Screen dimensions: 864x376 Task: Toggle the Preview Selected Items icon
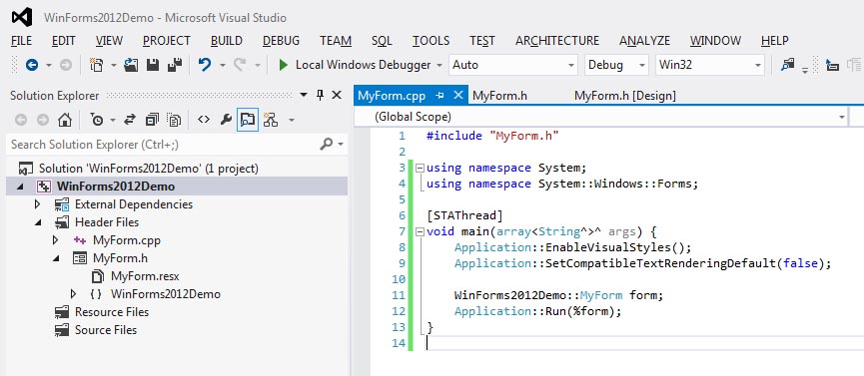(248, 120)
